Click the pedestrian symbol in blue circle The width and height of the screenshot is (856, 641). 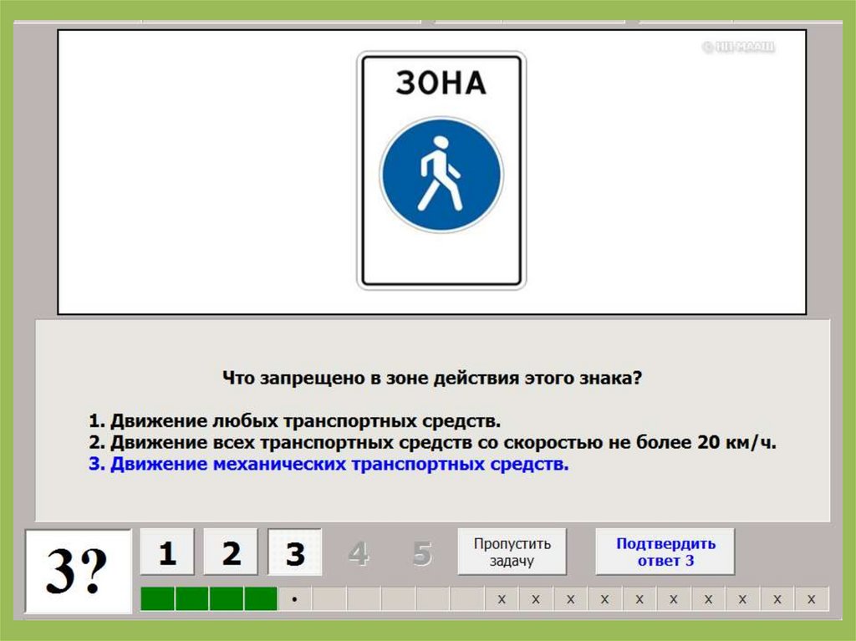tap(441, 175)
